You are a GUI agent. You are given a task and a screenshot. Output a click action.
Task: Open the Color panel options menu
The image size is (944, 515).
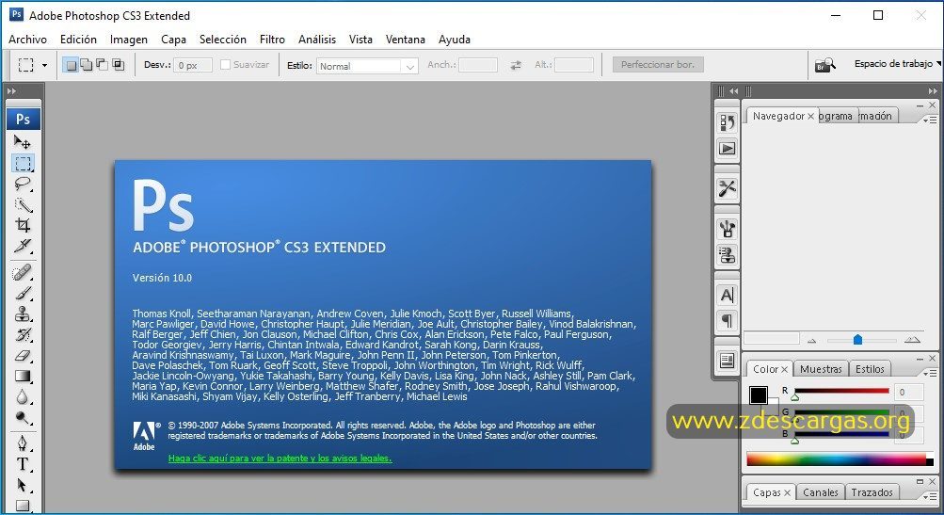(930, 373)
